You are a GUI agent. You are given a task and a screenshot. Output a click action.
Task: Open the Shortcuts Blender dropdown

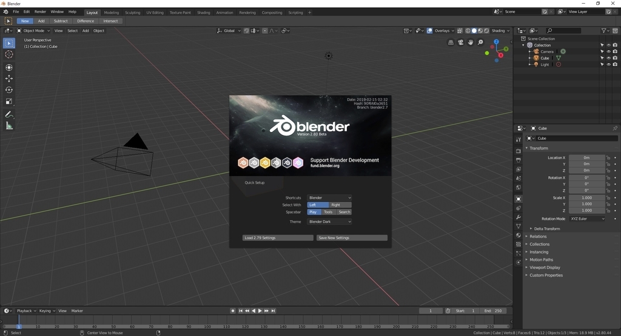329,197
